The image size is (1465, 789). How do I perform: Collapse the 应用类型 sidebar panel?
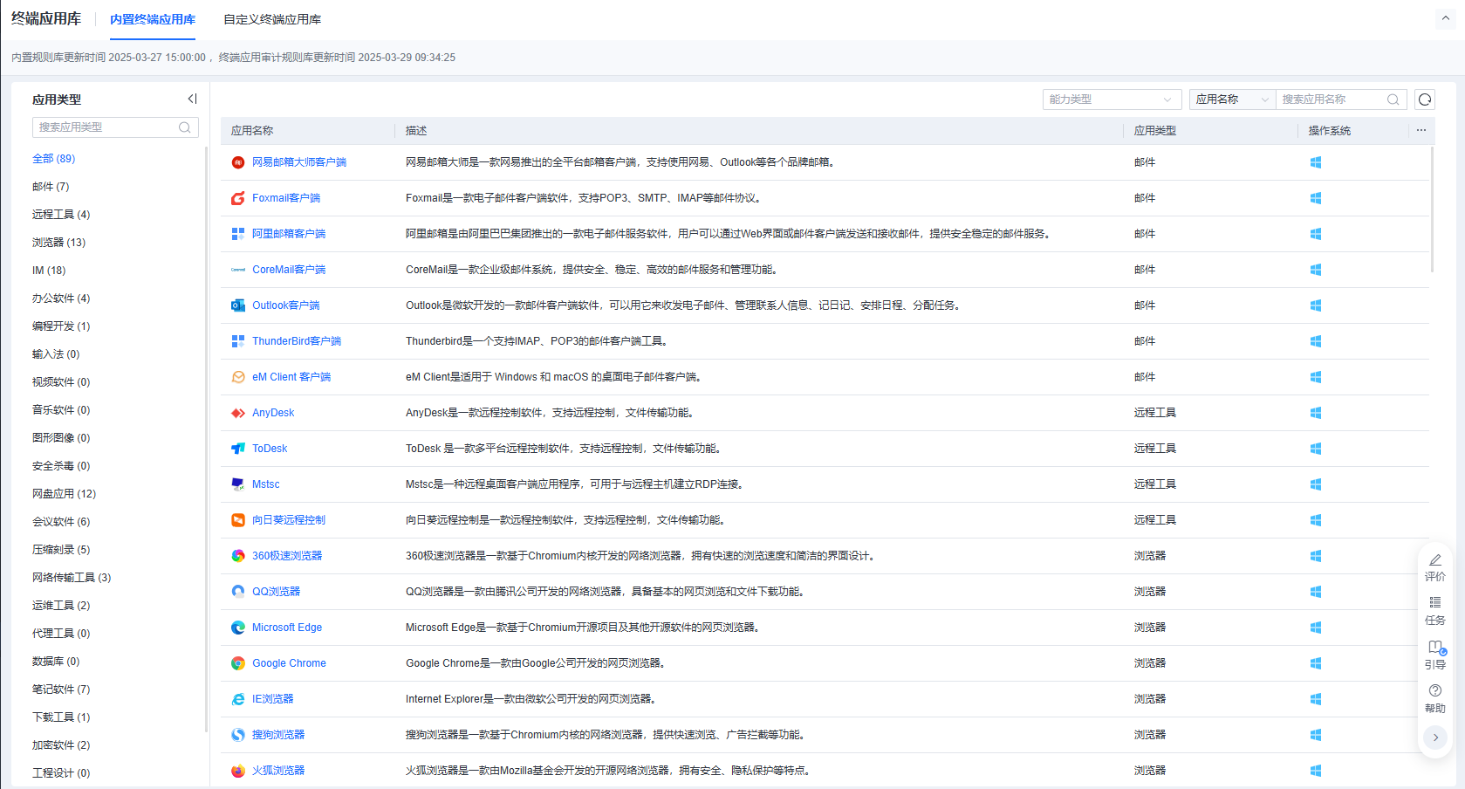pyautogui.click(x=192, y=99)
